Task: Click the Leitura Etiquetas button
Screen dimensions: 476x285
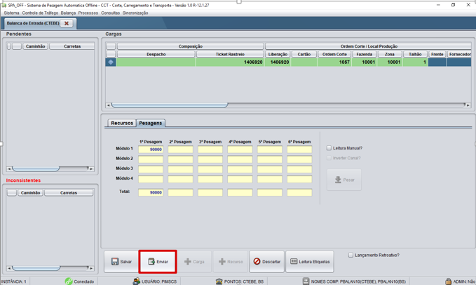Action: tap(310, 262)
